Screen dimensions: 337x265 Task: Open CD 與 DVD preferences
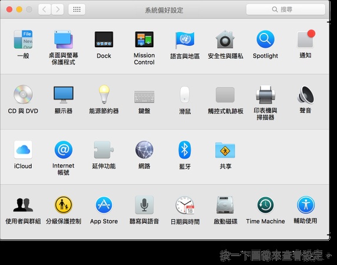coord(23,94)
